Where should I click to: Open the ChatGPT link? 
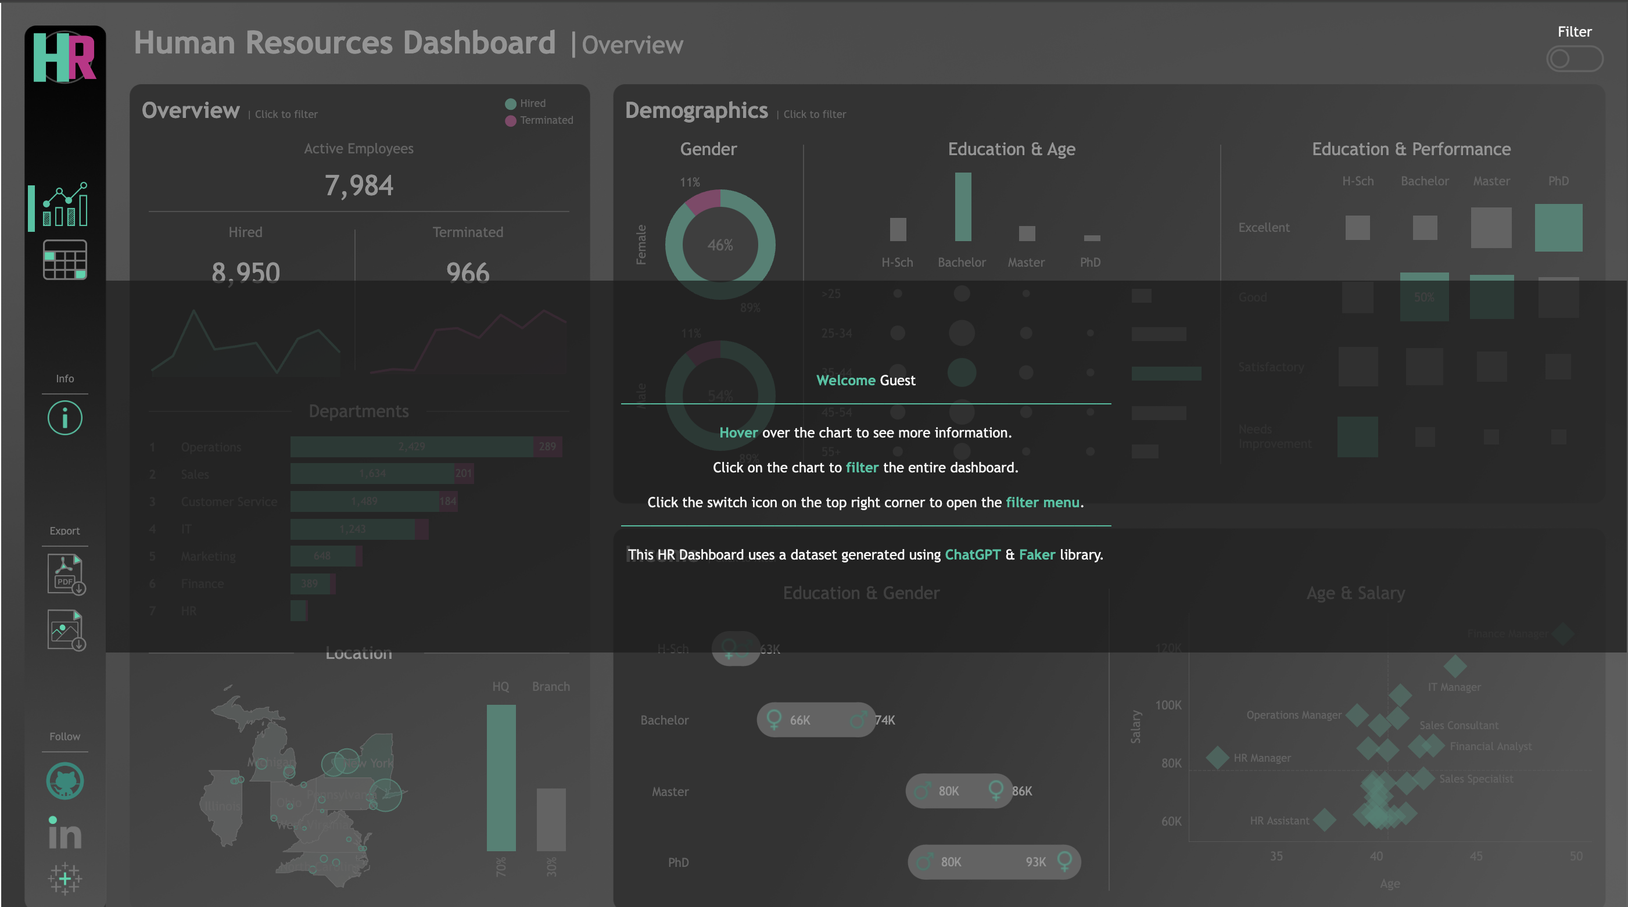[972, 555]
